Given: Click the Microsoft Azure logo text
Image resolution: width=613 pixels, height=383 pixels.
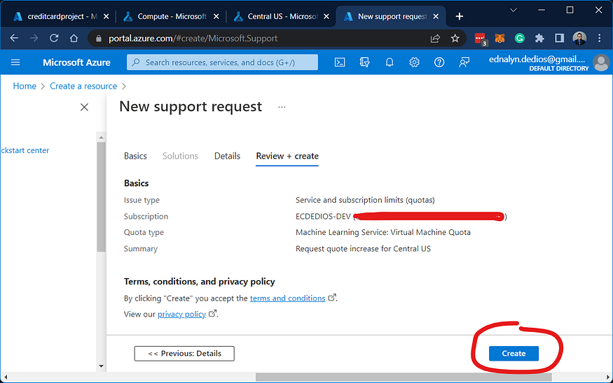Looking at the screenshot, I should [76, 62].
